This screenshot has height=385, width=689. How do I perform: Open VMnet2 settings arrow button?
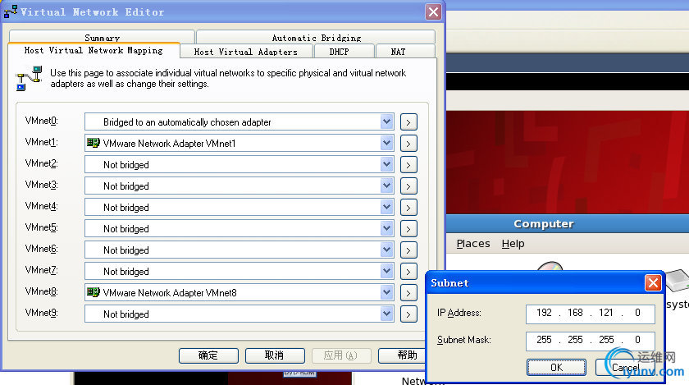click(x=408, y=164)
